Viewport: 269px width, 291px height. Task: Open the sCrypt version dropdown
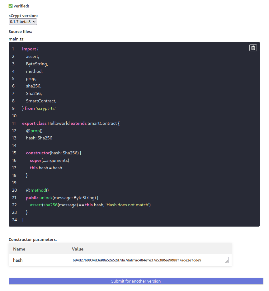coord(23,21)
